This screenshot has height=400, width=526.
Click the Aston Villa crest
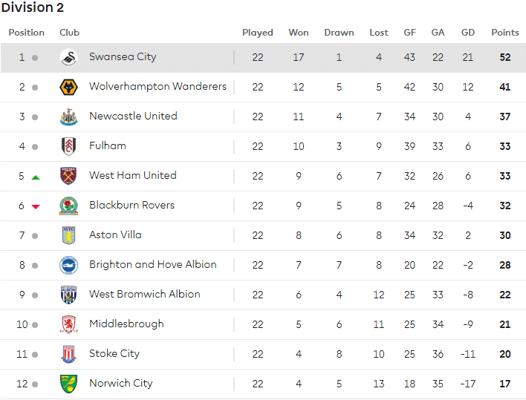tap(68, 235)
